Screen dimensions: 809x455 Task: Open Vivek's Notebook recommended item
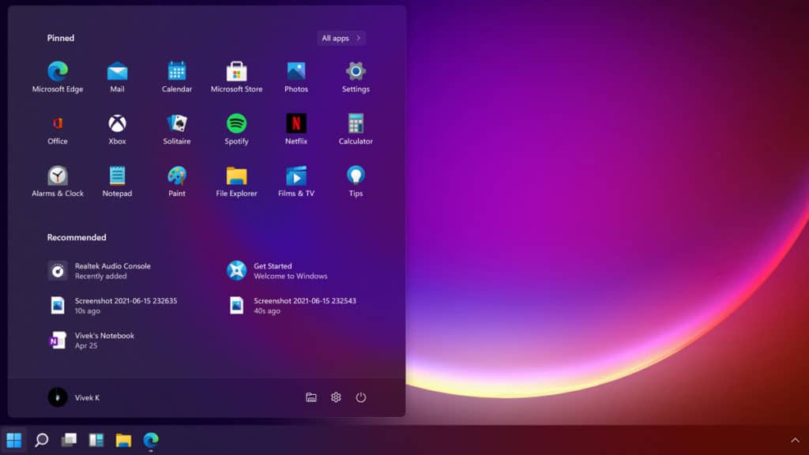pyautogui.click(x=104, y=340)
